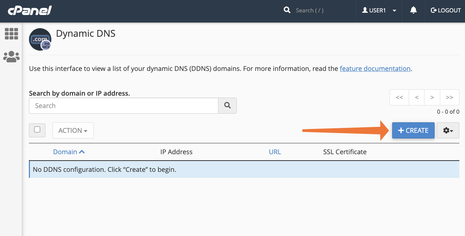Open the ACTION dropdown
The width and height of the screenshot is (465, 236).
click(73, 130)
